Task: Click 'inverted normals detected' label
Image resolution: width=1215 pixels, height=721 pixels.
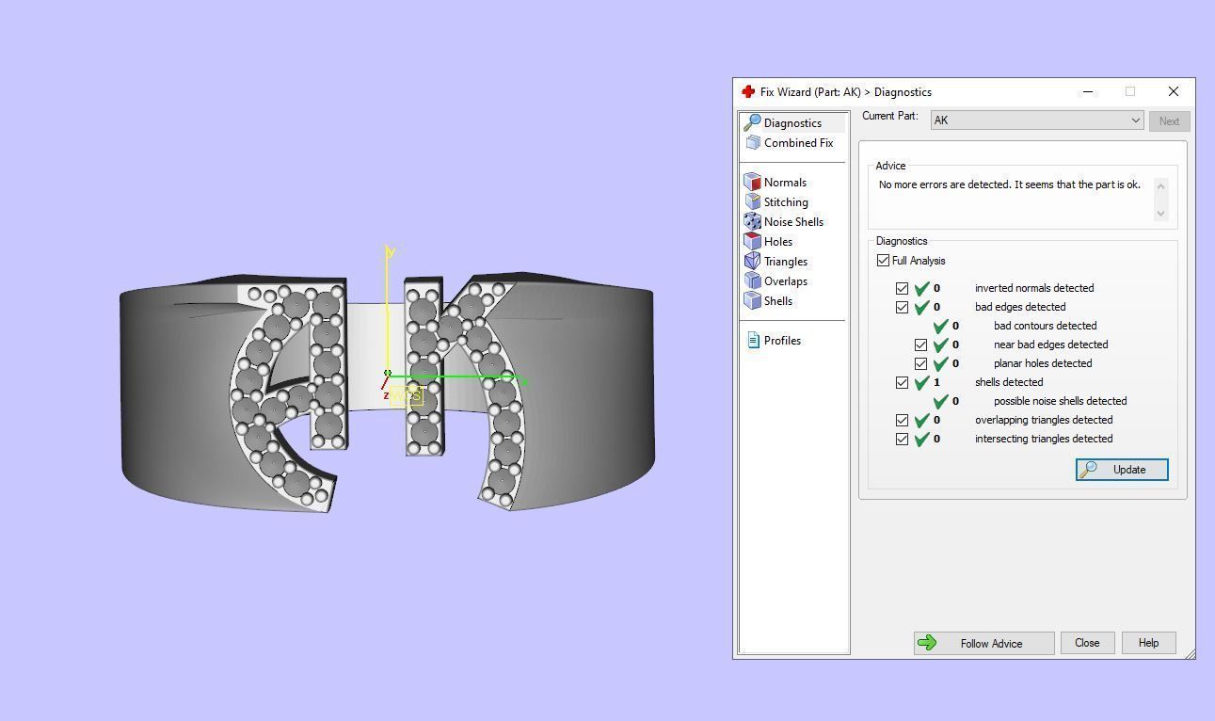Action: tap(1034, 288)
